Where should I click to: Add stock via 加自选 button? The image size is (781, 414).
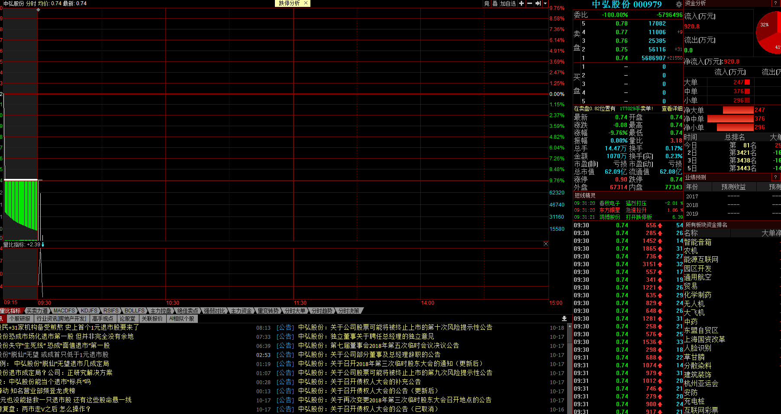click(508, 3)
